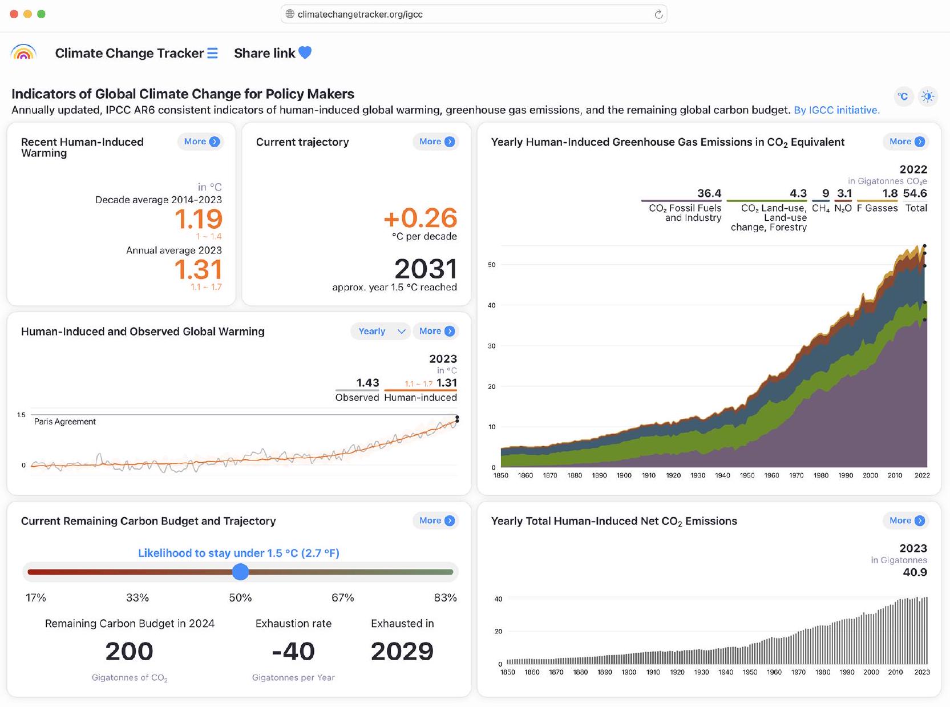Click the rainbow Climate Change Tracker logo
The image size is (950, 707).
pyautogui.click(x=23, y=53)
